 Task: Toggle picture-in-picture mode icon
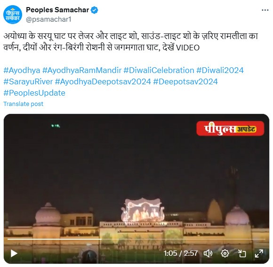241,253
